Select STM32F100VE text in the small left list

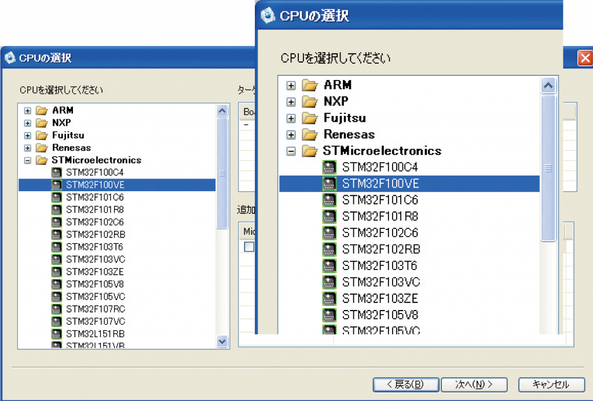[96, 185]
